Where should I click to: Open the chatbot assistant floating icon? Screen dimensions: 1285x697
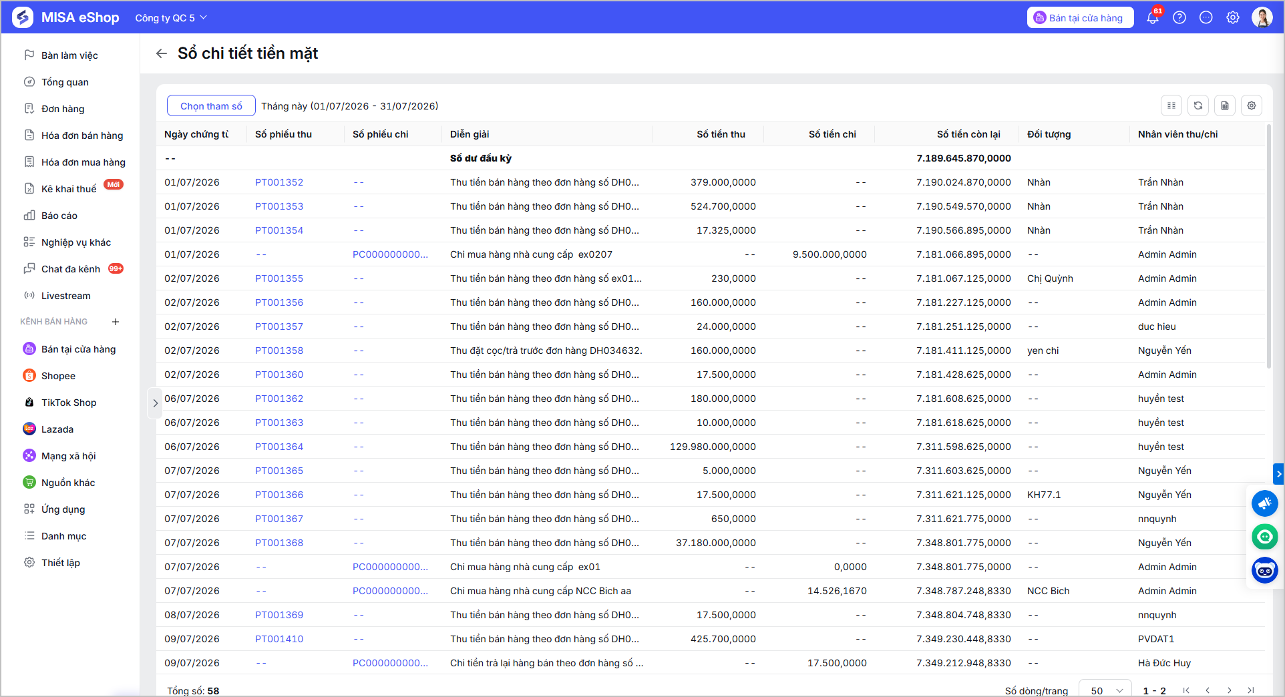coord(1265,570)
